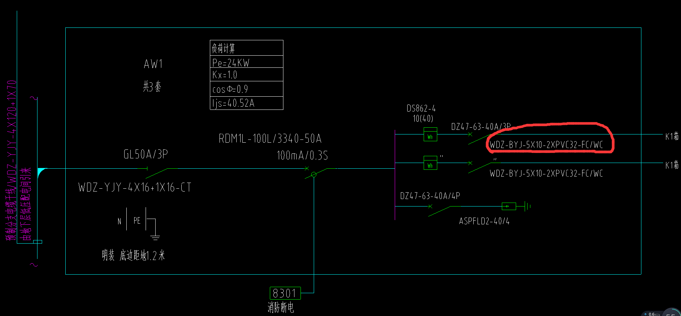Select the AW1 panel name text

[153, 64]
